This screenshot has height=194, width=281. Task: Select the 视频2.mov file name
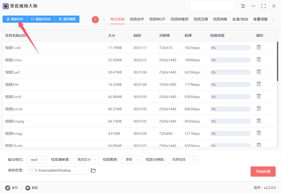pyautogui.click(x=14, y=60)
